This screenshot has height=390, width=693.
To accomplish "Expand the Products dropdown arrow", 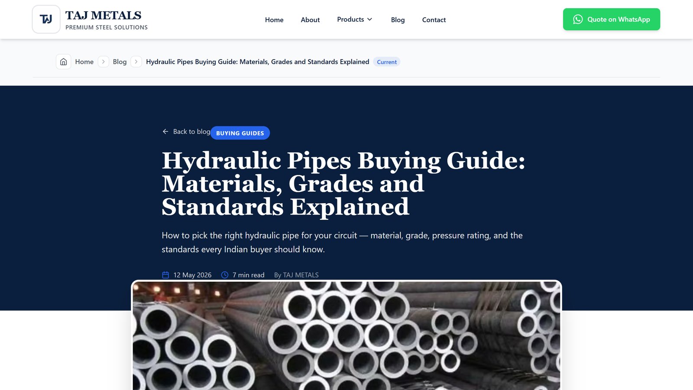I will 369,19.
